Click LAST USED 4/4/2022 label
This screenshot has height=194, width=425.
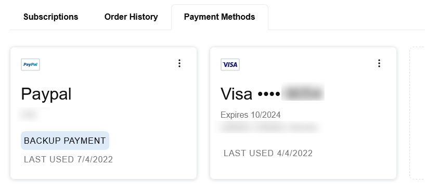pos(268,153)
